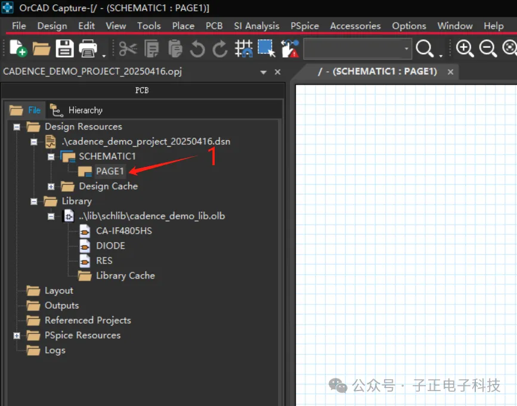Image resolution: width=517 pixels, height=406 pixels.
Task: Click the PCB panel header
Action: pyautogui.click(x=142, y=90)
